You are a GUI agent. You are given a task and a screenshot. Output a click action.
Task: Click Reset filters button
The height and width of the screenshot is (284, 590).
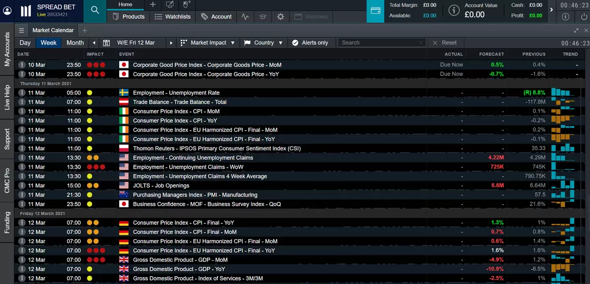pos(444,43)
